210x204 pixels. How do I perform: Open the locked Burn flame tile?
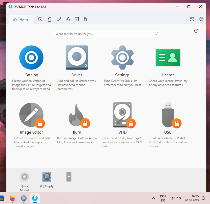click(79, 115)
